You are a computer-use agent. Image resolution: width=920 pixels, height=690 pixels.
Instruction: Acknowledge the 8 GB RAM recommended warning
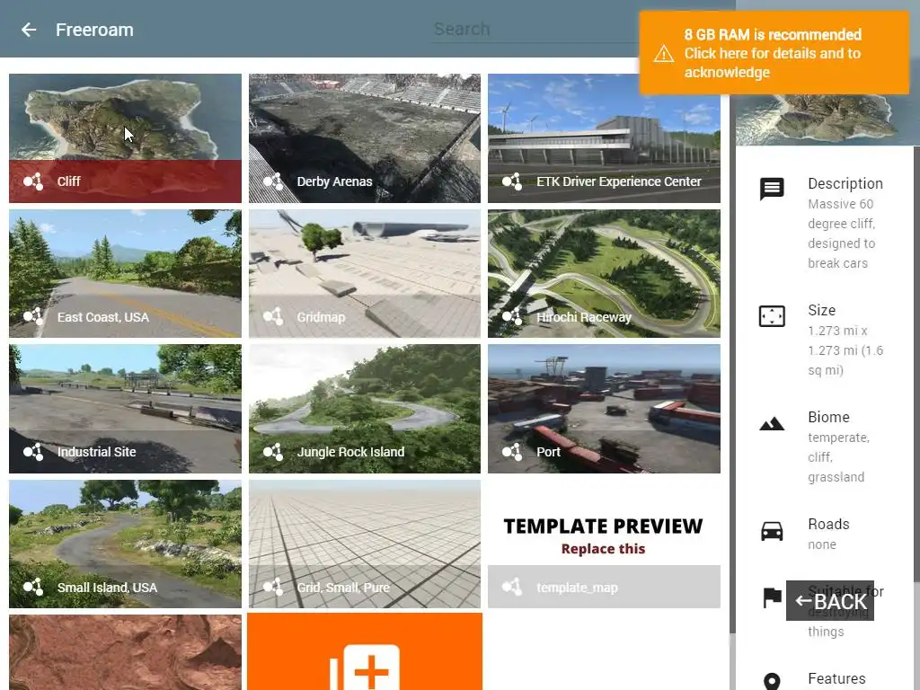(x=774, y=53)
